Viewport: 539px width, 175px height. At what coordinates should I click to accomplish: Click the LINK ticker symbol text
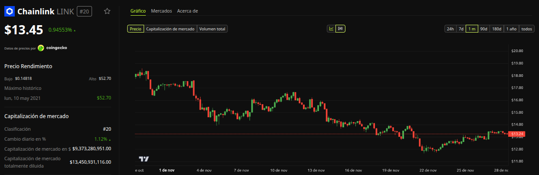click(x=66, y=12)
